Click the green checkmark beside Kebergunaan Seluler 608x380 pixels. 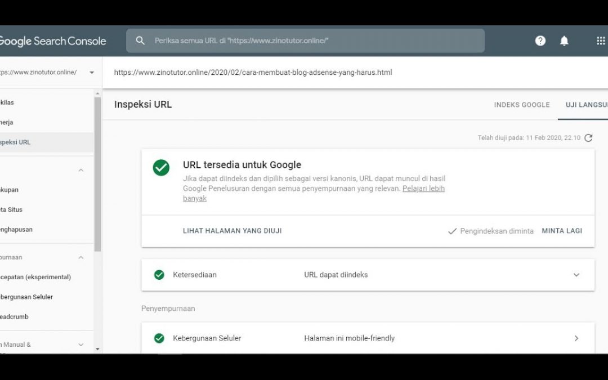tap(159, 338)
